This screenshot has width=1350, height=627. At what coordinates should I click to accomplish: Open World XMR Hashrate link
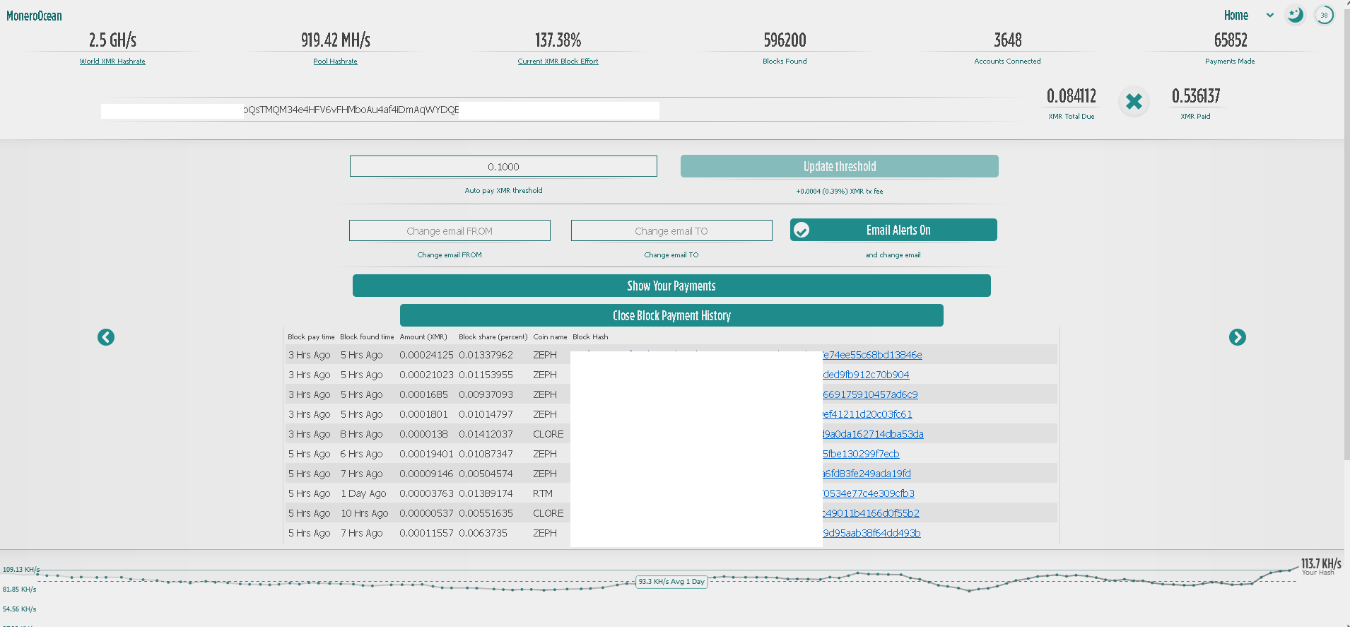112,61
